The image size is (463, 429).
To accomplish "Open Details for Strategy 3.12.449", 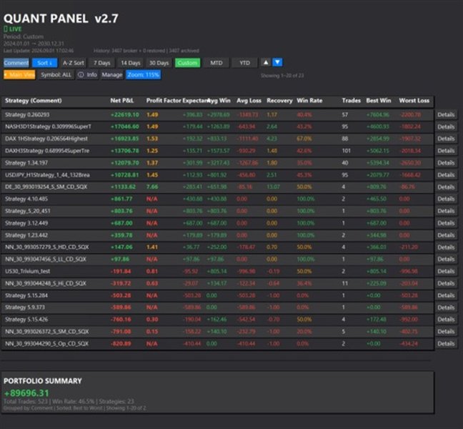I will coord(446,223).
